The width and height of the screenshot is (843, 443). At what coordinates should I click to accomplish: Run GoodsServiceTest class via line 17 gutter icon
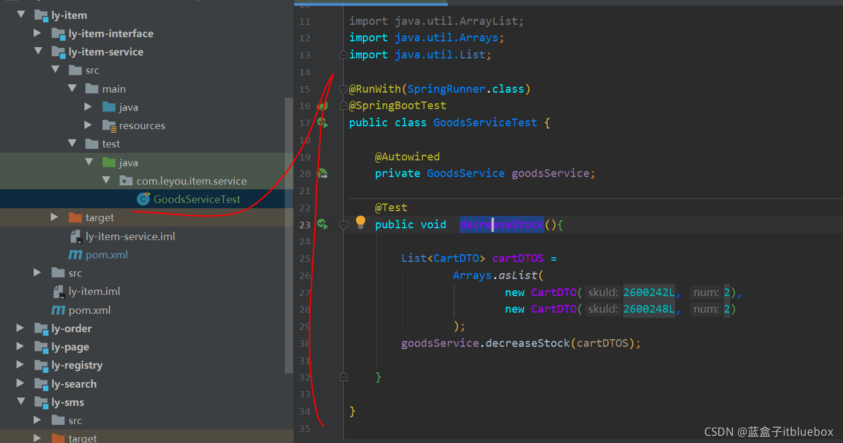pyautogui.click(x=323, y=123)
